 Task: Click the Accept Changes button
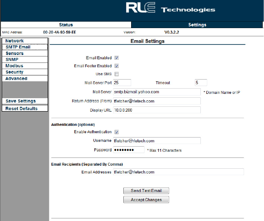146,200
